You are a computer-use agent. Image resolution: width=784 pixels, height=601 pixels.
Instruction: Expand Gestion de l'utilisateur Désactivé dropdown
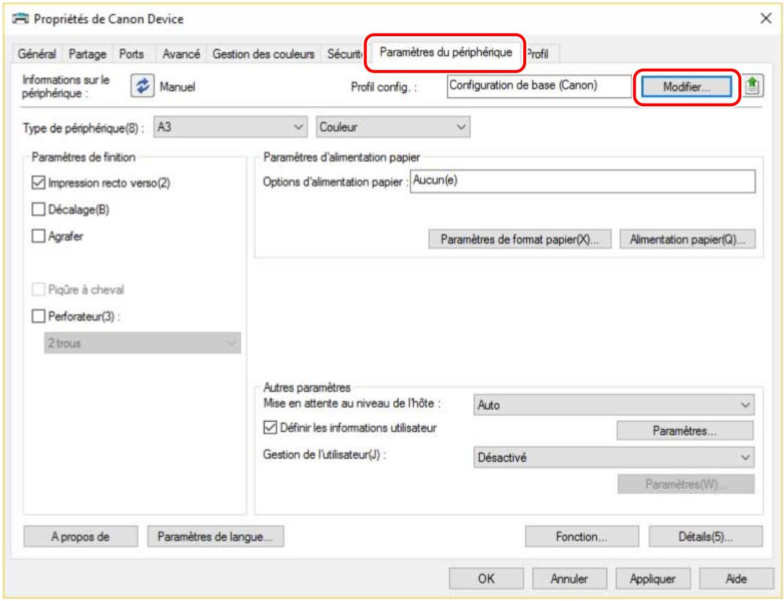(615, 457)
